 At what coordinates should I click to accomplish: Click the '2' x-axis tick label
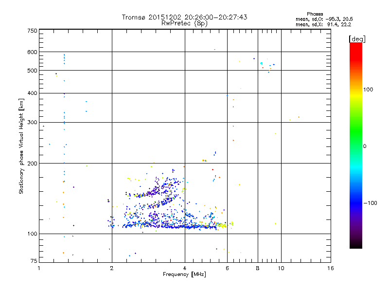pos(112,268)
